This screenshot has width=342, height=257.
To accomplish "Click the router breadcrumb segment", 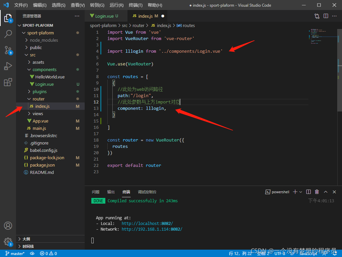I will [139, 26].
